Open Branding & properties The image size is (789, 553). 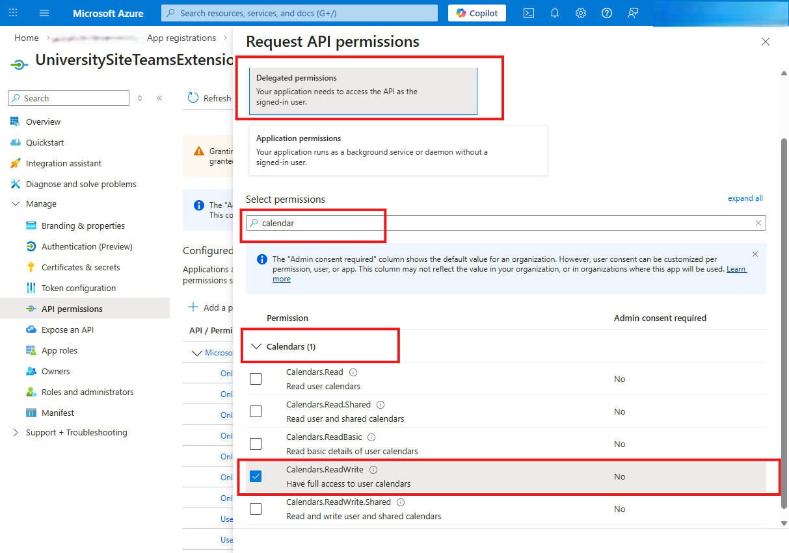(x=83, y=225)
